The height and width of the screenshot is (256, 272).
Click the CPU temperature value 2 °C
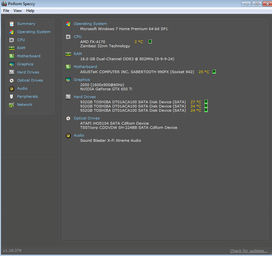click(x=139, y=42)
